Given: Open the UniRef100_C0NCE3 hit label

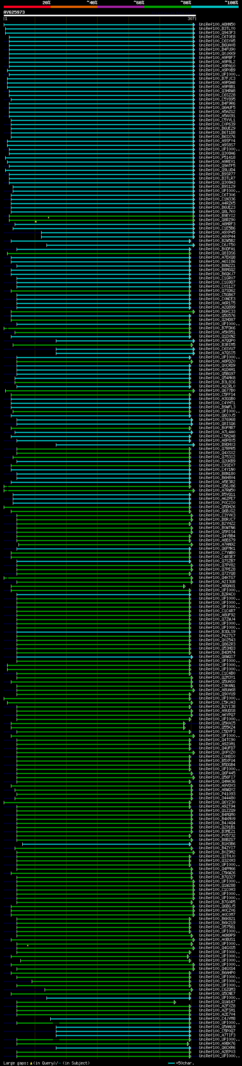Looking at the screenshot, I should click(217, 299).
